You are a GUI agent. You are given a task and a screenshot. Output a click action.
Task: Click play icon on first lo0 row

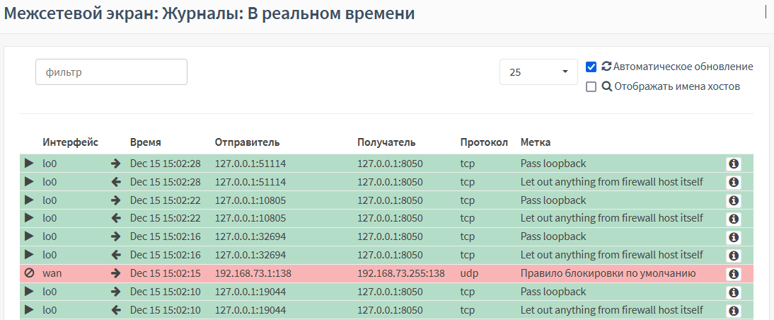click(29, 163)
